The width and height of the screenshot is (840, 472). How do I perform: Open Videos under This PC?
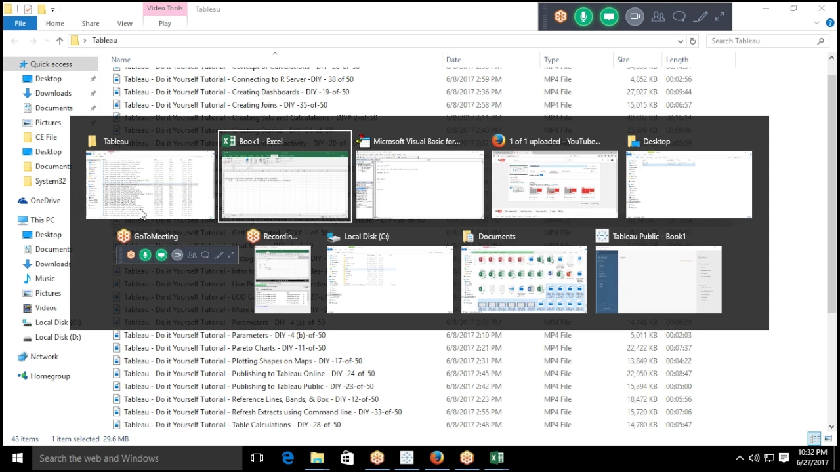coord(46,307)
